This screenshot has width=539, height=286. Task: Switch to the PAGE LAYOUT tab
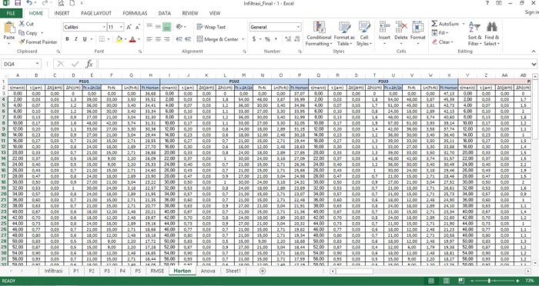(96, 13)
